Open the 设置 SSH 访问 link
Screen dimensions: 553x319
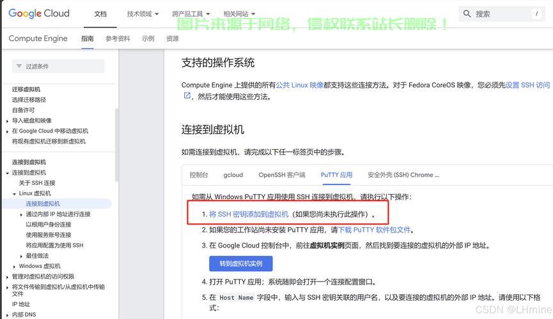coord(527,85)
